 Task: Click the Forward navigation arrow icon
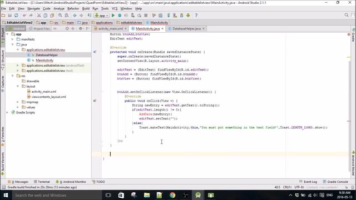coord(81,16)
